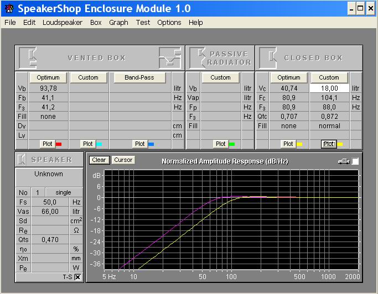
Task: Click closed box Optimum button
Action: pos(289,77)
